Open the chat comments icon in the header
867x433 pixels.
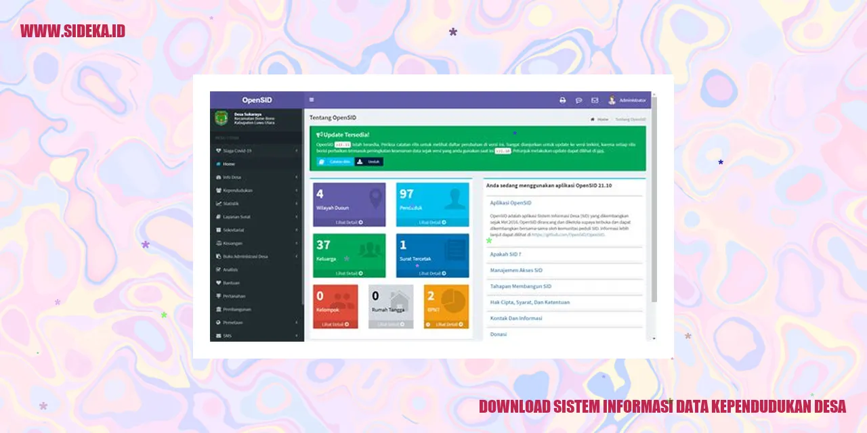(x=579, y=100)
